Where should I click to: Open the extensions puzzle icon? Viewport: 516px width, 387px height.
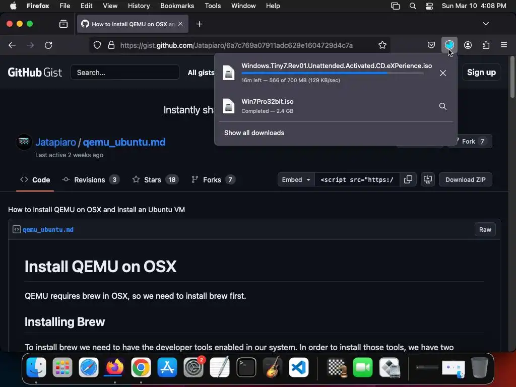pyautogui.click(x=486, y=45)
